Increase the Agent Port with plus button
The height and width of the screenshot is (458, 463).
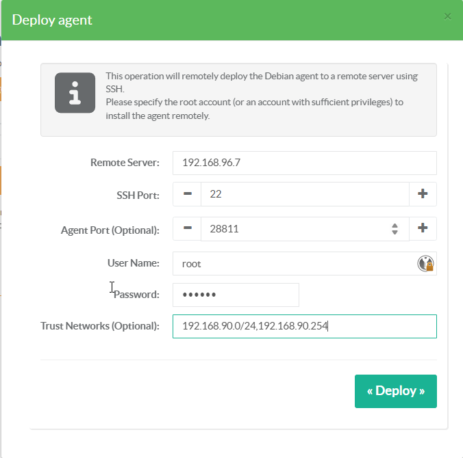pyautogui.click(x=423, y=229)
